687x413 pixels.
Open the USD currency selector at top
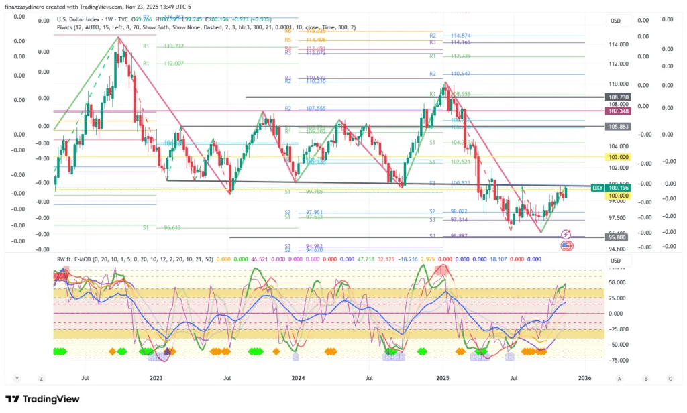[x=615, y=21]
